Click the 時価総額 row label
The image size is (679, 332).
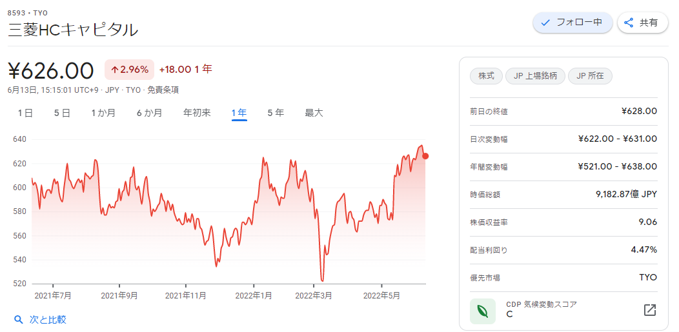[x=485, y=195]
